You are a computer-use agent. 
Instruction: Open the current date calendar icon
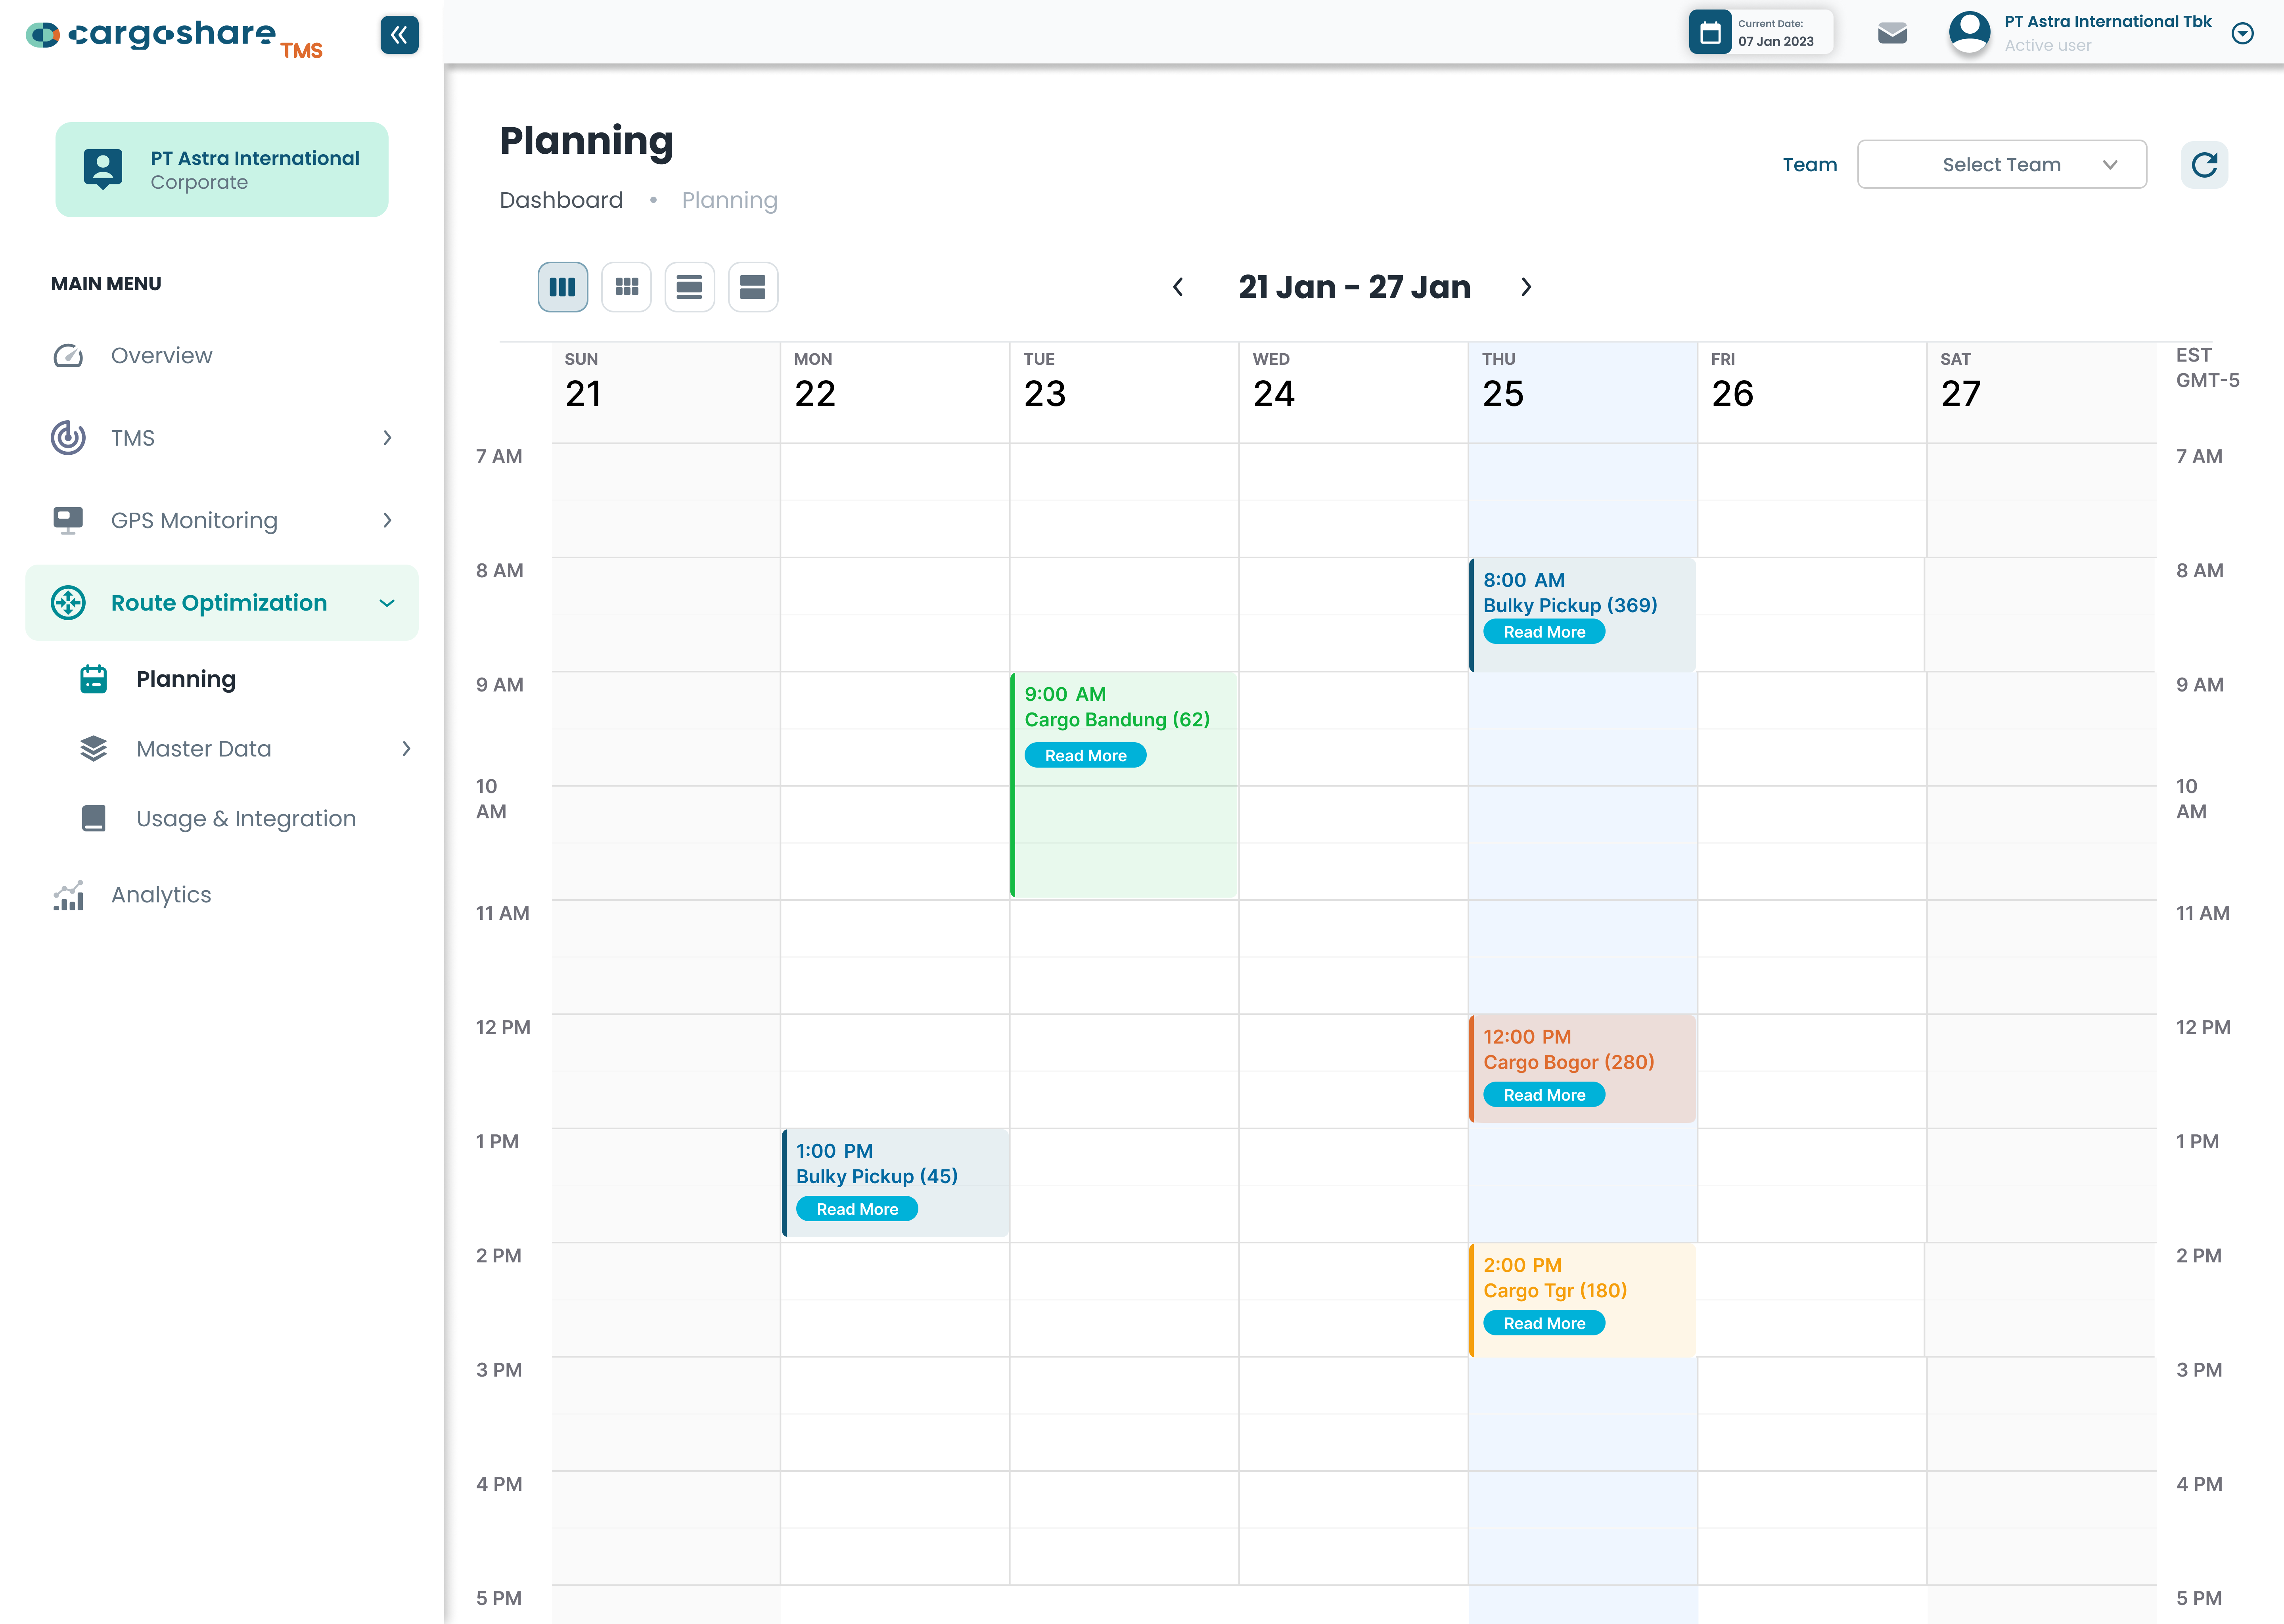tap(1710, 33)
